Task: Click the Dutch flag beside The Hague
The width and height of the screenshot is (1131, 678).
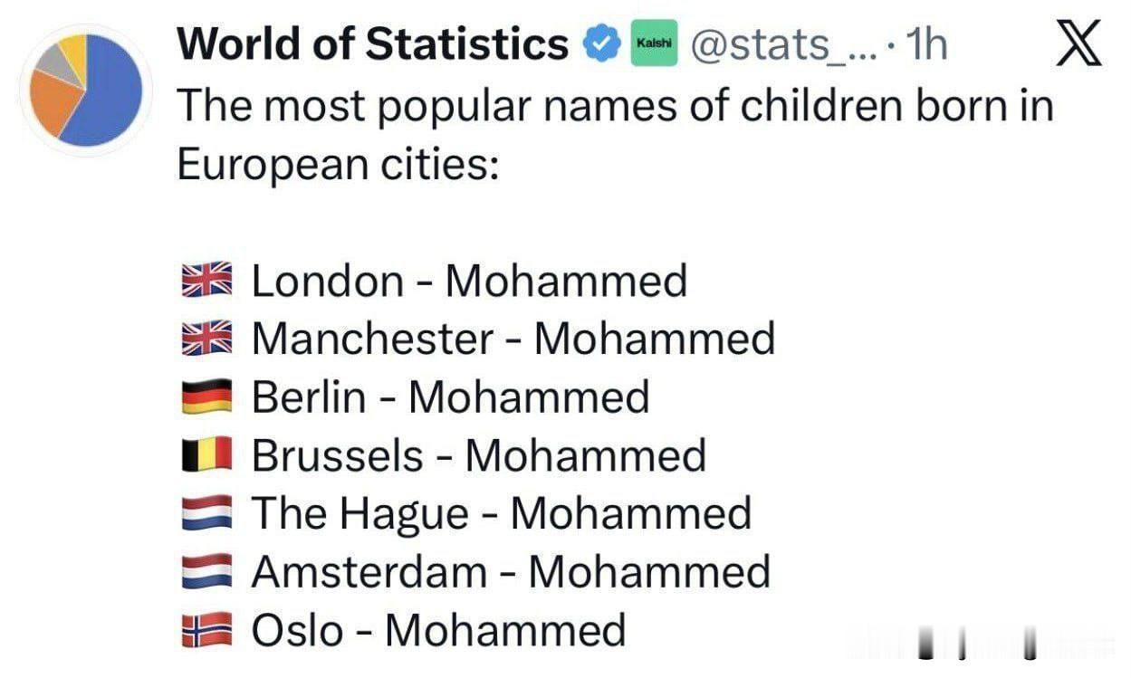Action: [x=207, y=513]
